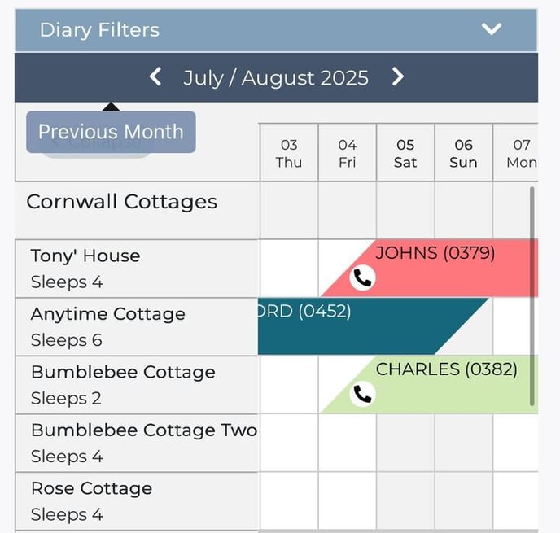Click the July / August 2025 label

(276, 78)
